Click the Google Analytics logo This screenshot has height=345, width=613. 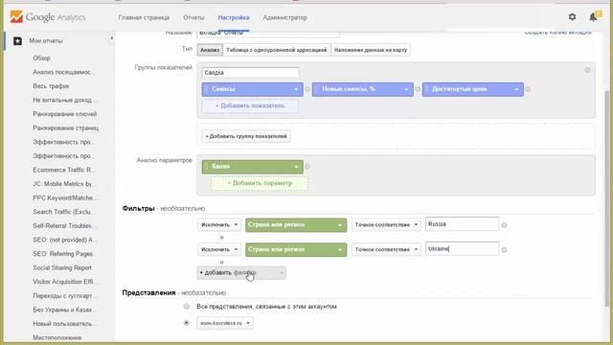[48, 17]
